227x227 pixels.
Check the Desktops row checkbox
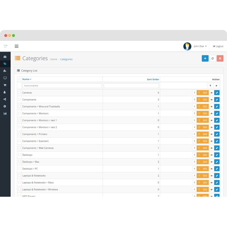(x=19, y=155)
